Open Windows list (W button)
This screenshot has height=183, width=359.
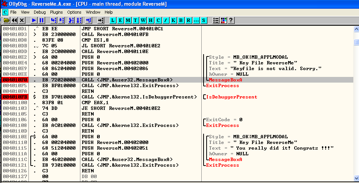click(143, 20)
